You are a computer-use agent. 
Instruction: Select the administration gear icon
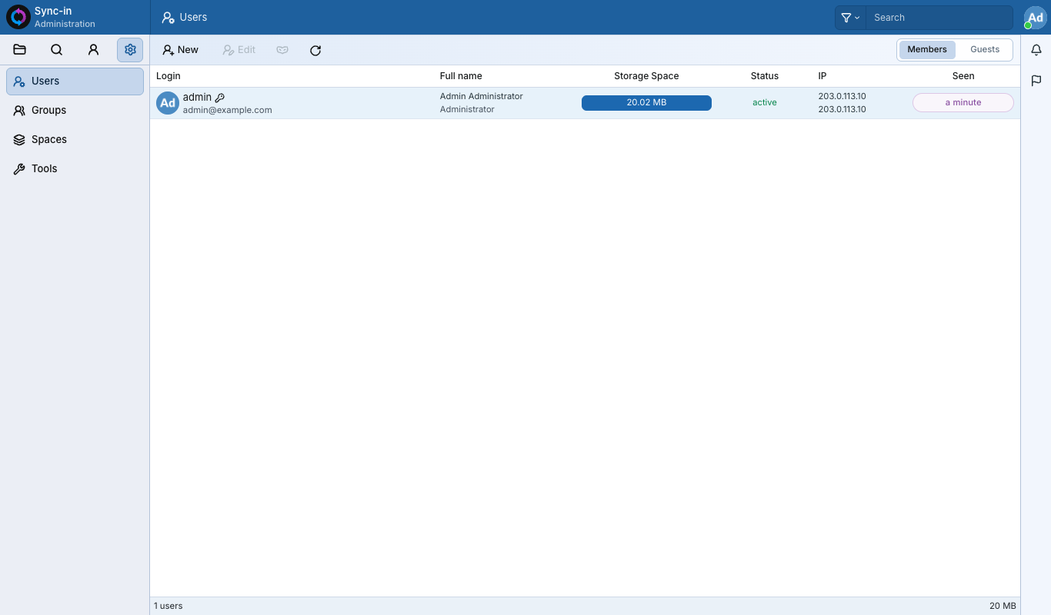point(130,50)
